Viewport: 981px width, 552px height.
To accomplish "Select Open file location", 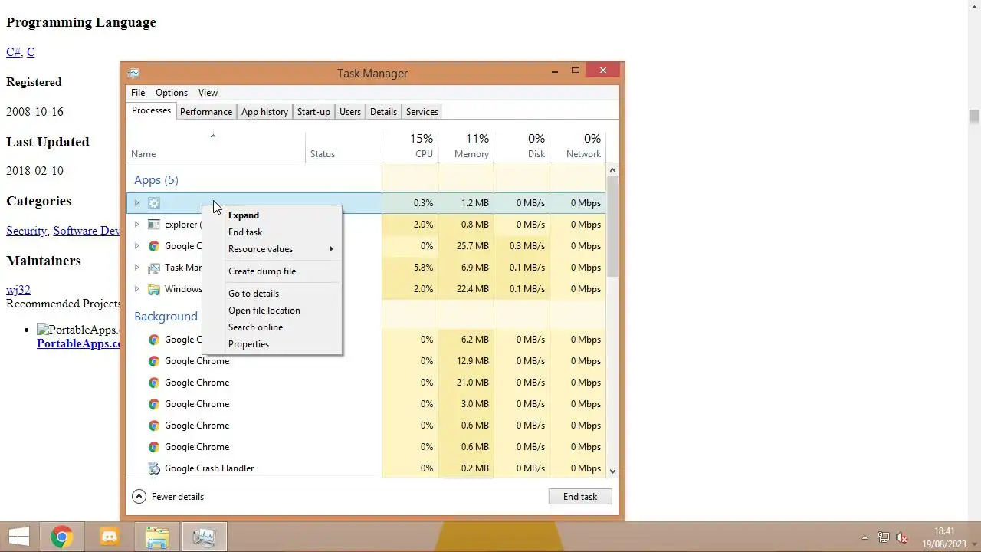I will tap(272, 310).
